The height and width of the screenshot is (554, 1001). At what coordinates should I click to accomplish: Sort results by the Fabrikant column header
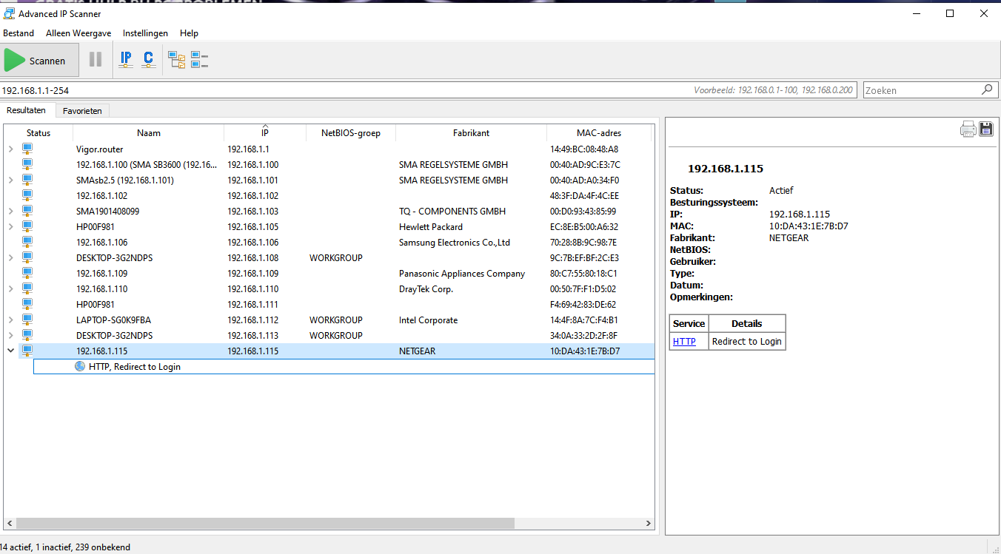(x=471, y=133)
